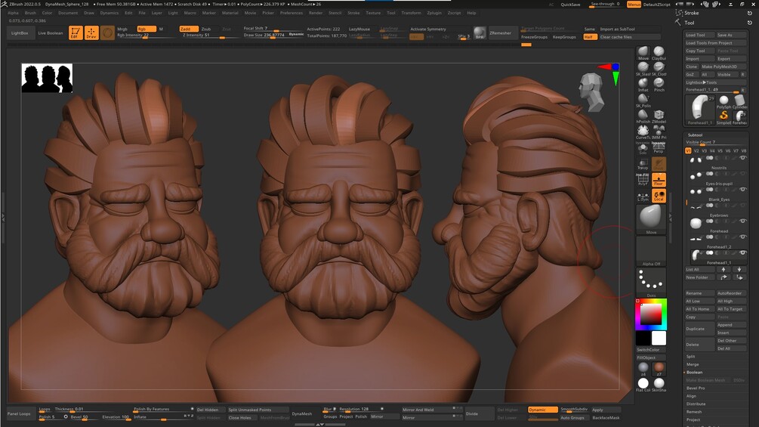Click the Edit mode icon
This screenshot has width=759, height=427.
point(76,33)
